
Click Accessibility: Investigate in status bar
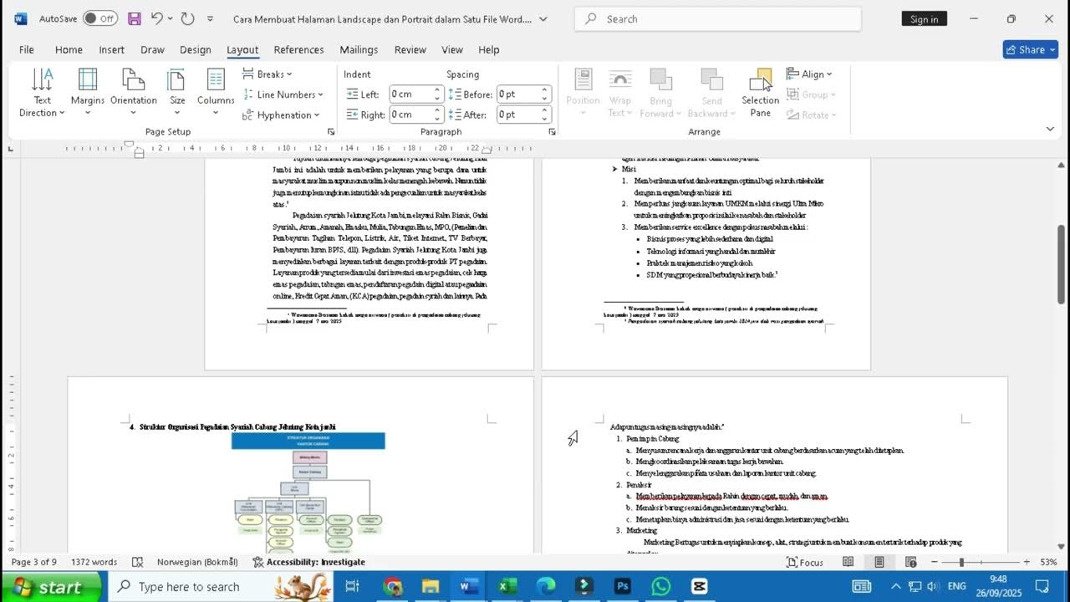pyautogui.click(x=308, y=562)
